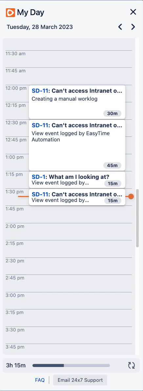This screenshot has height=391, width=143.
Task: Click the 45m duration badge
Action: [x=112, y=166]
